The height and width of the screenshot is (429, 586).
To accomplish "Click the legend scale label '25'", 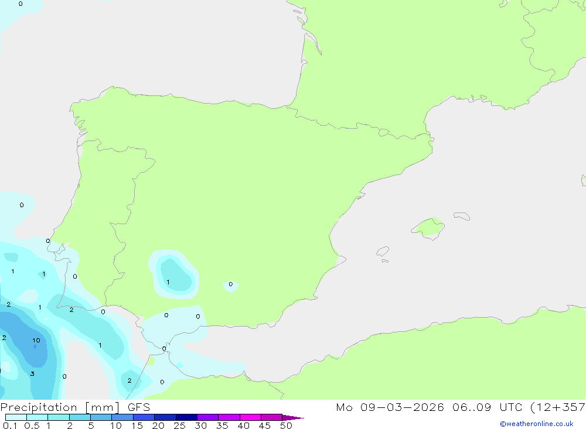I will click(x=179, y=425).
